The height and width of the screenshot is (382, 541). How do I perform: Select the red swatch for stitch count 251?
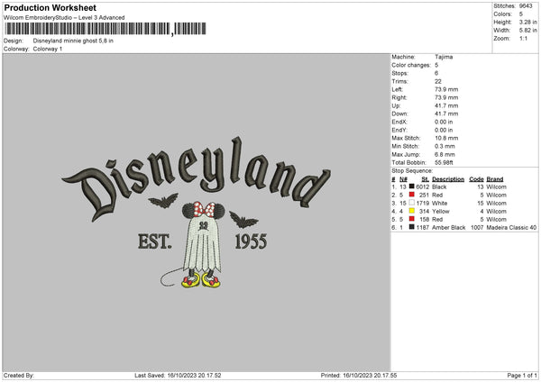pyautogui.click(x=412, y=195)
